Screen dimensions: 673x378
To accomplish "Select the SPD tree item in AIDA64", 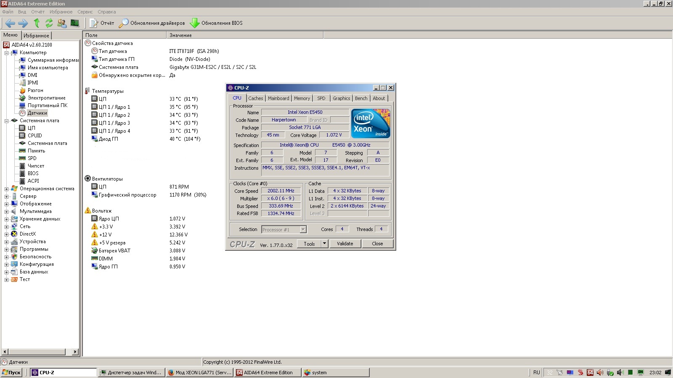I will 32,158.
